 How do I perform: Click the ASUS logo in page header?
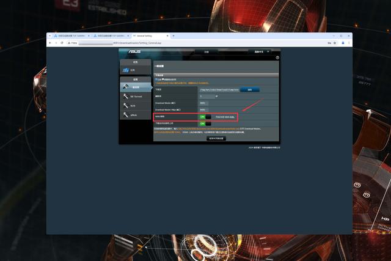click(134, 51)
